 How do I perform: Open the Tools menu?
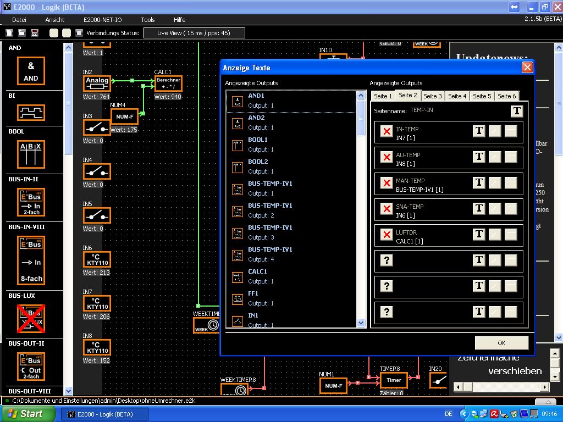(x=147, y=20)
